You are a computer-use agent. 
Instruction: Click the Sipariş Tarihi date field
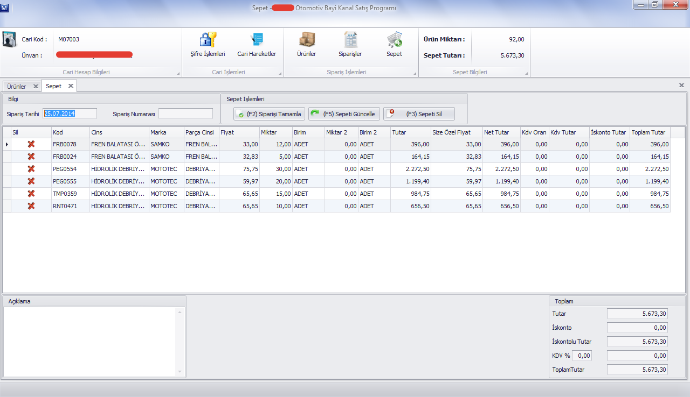click(70, 114)
